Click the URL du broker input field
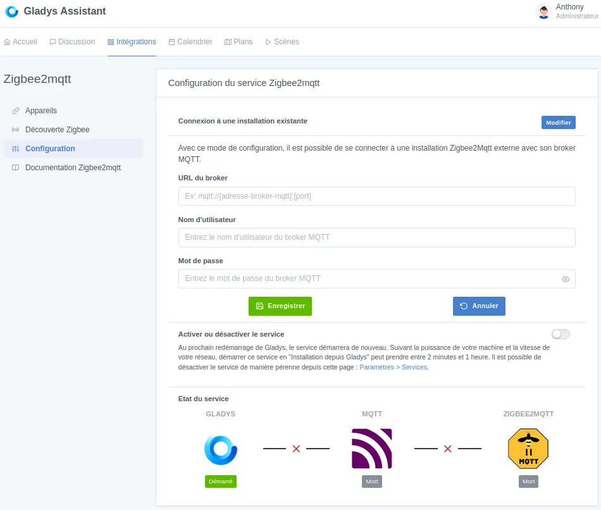The height and width of the screenshot is (510, 601). (x=376, y=196)
